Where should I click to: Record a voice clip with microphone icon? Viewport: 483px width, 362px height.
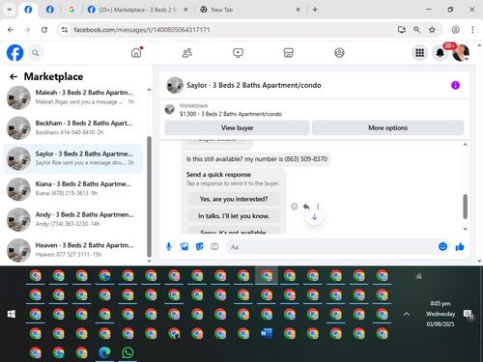coord(169,247)
